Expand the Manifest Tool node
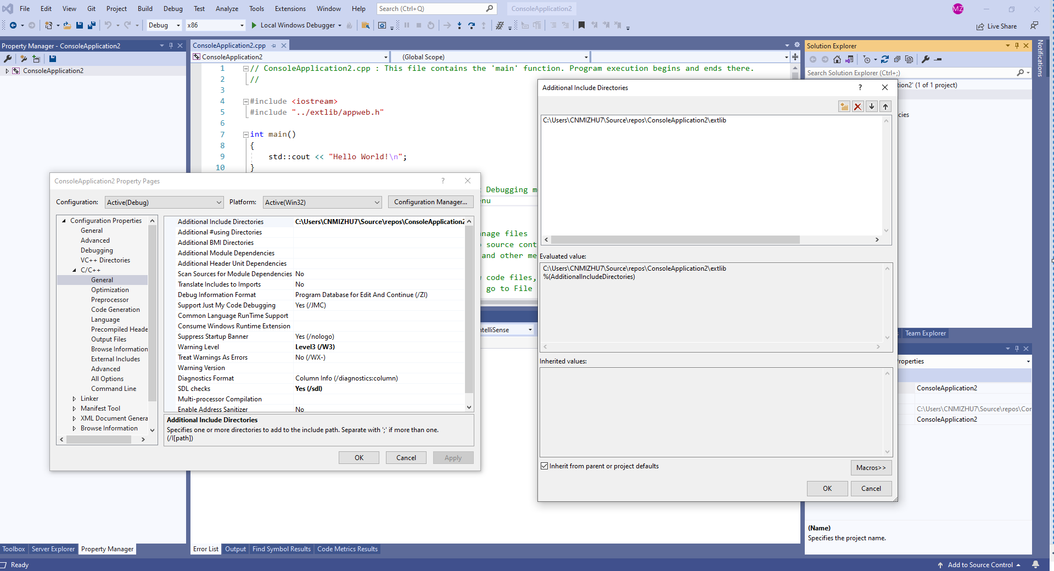This screenshot has height=571, width=1054. tap(74, 408)
